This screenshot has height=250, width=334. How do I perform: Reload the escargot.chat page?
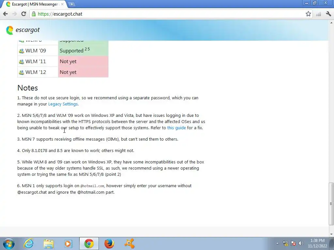click(23, 14)
